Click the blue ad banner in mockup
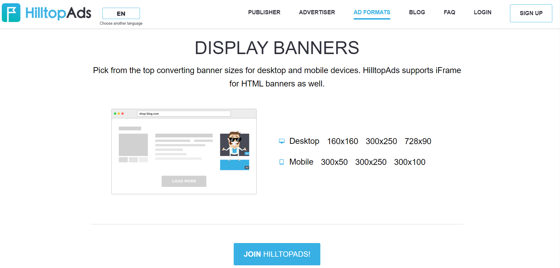The image size is (560, 268). [235, 165]
